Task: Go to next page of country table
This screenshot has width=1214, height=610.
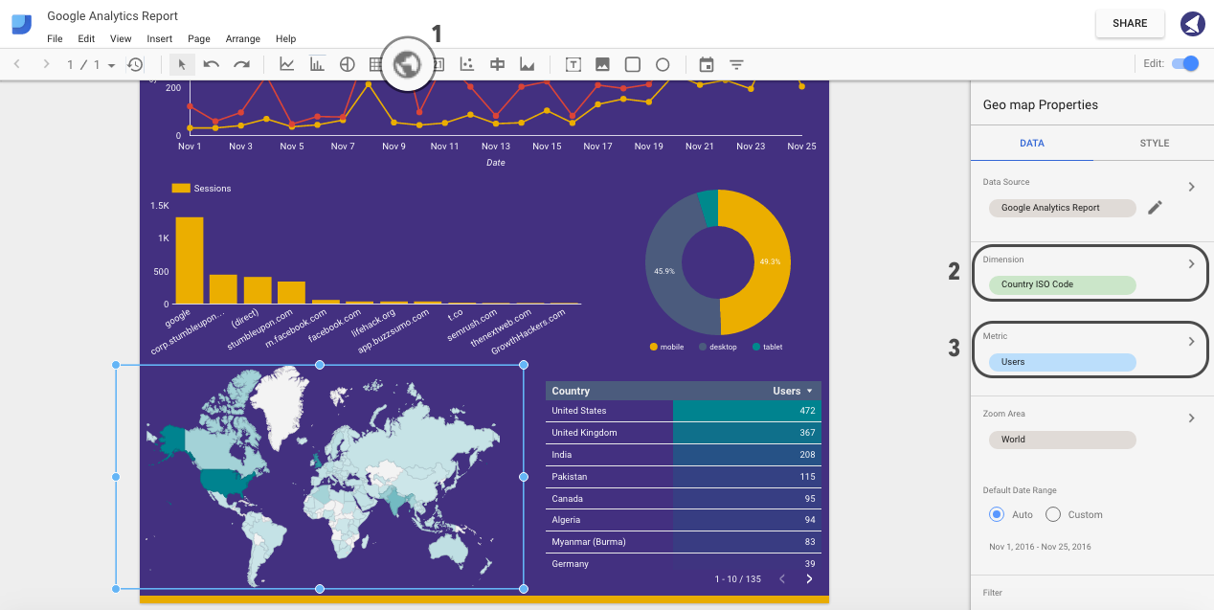Action: point(809,578)
